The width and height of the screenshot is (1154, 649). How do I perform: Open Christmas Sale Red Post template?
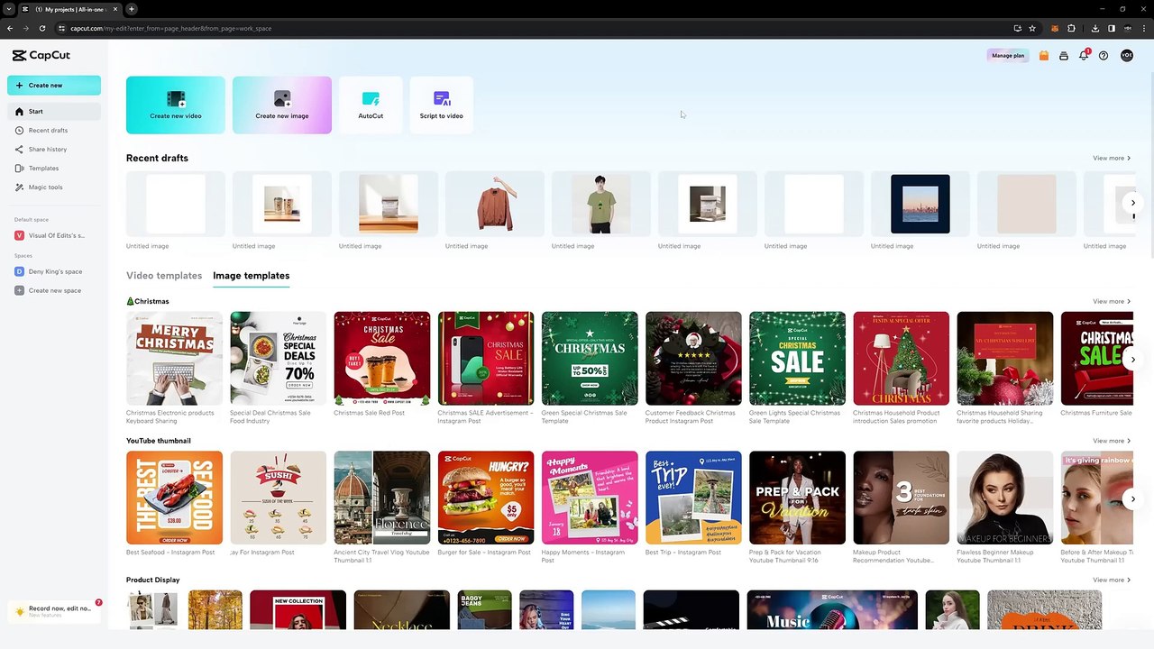click(382, 359)
